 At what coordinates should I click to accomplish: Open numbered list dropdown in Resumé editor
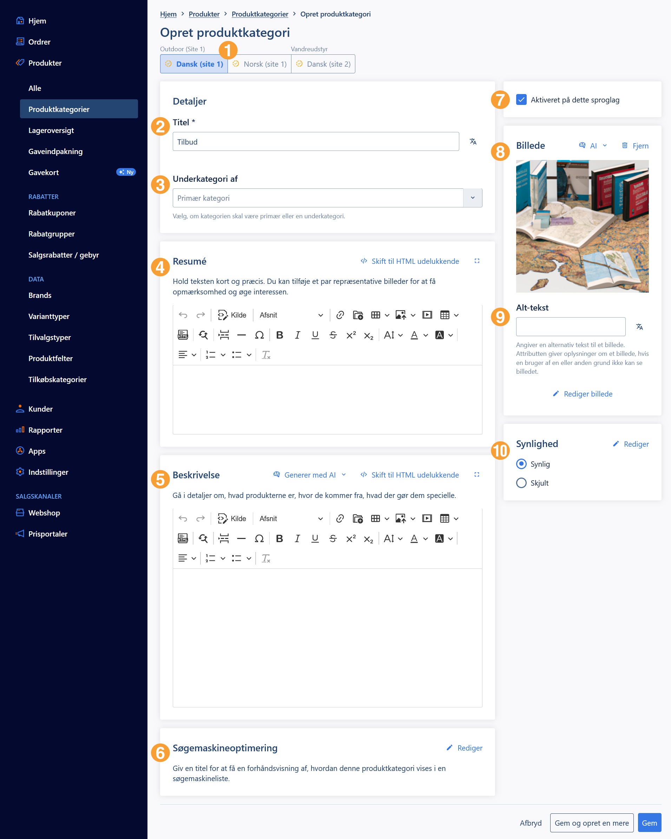coord(223,355)
